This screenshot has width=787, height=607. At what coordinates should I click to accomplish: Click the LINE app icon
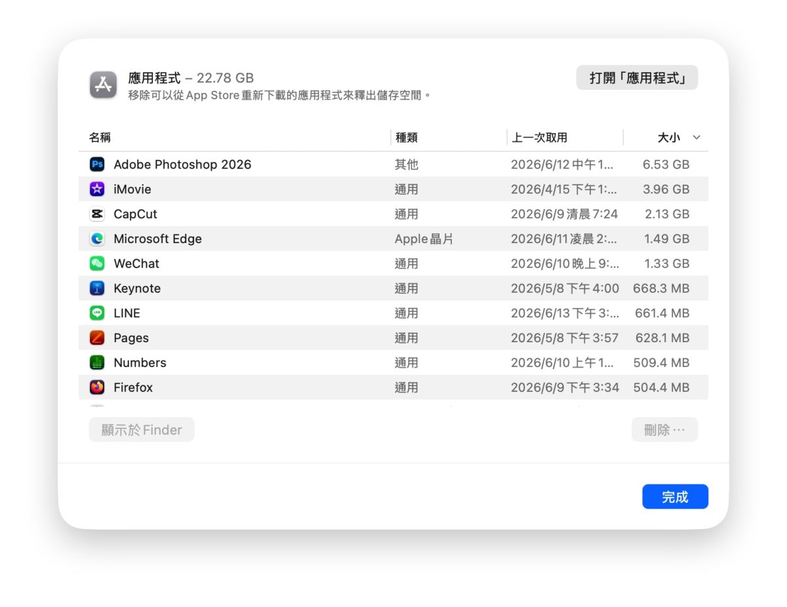97,313
